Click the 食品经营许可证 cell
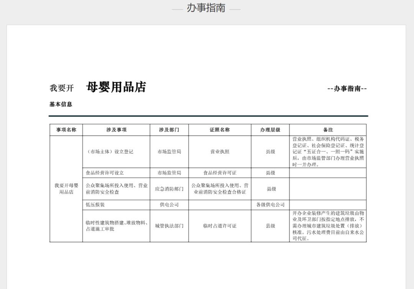 tap(219, 173)
